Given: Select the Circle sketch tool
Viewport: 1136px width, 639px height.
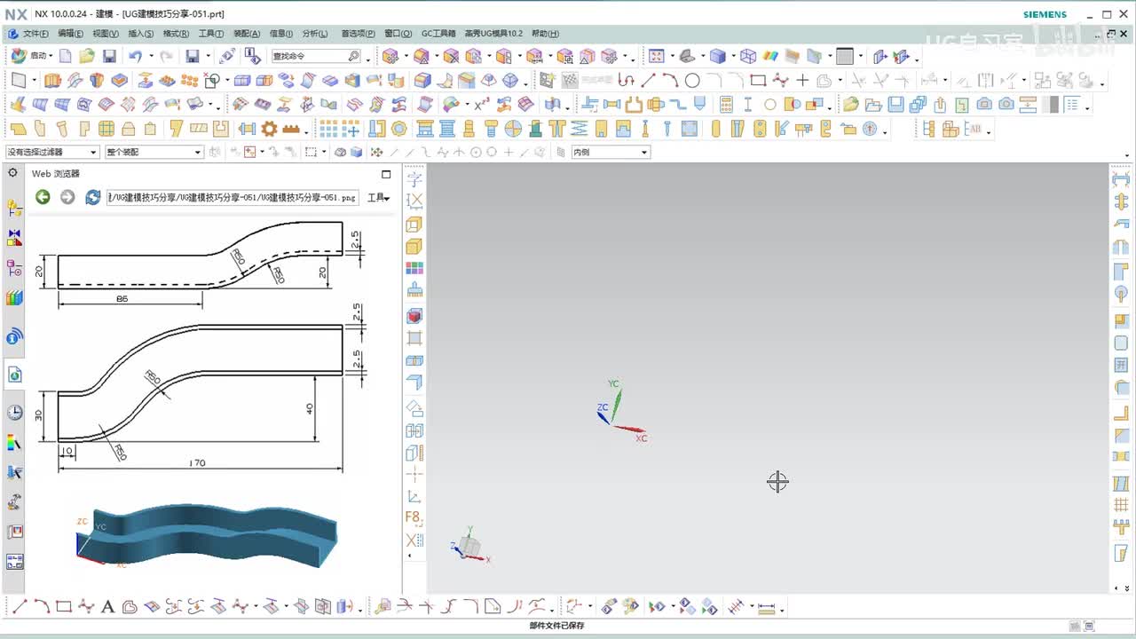Looking at the screenshot, I should coord(692,81).
